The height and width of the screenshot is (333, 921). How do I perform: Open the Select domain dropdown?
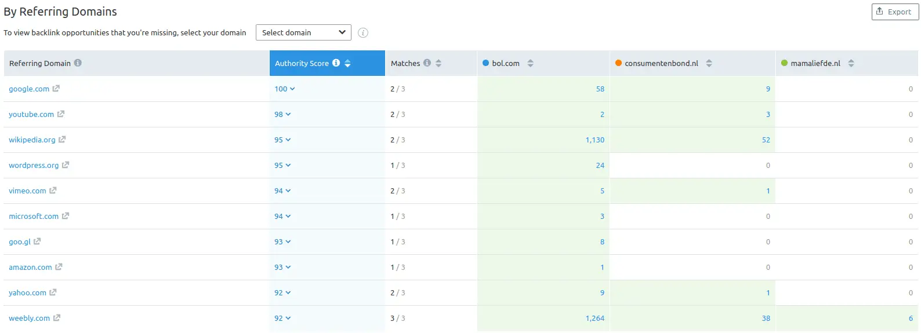tap(303, 32)
